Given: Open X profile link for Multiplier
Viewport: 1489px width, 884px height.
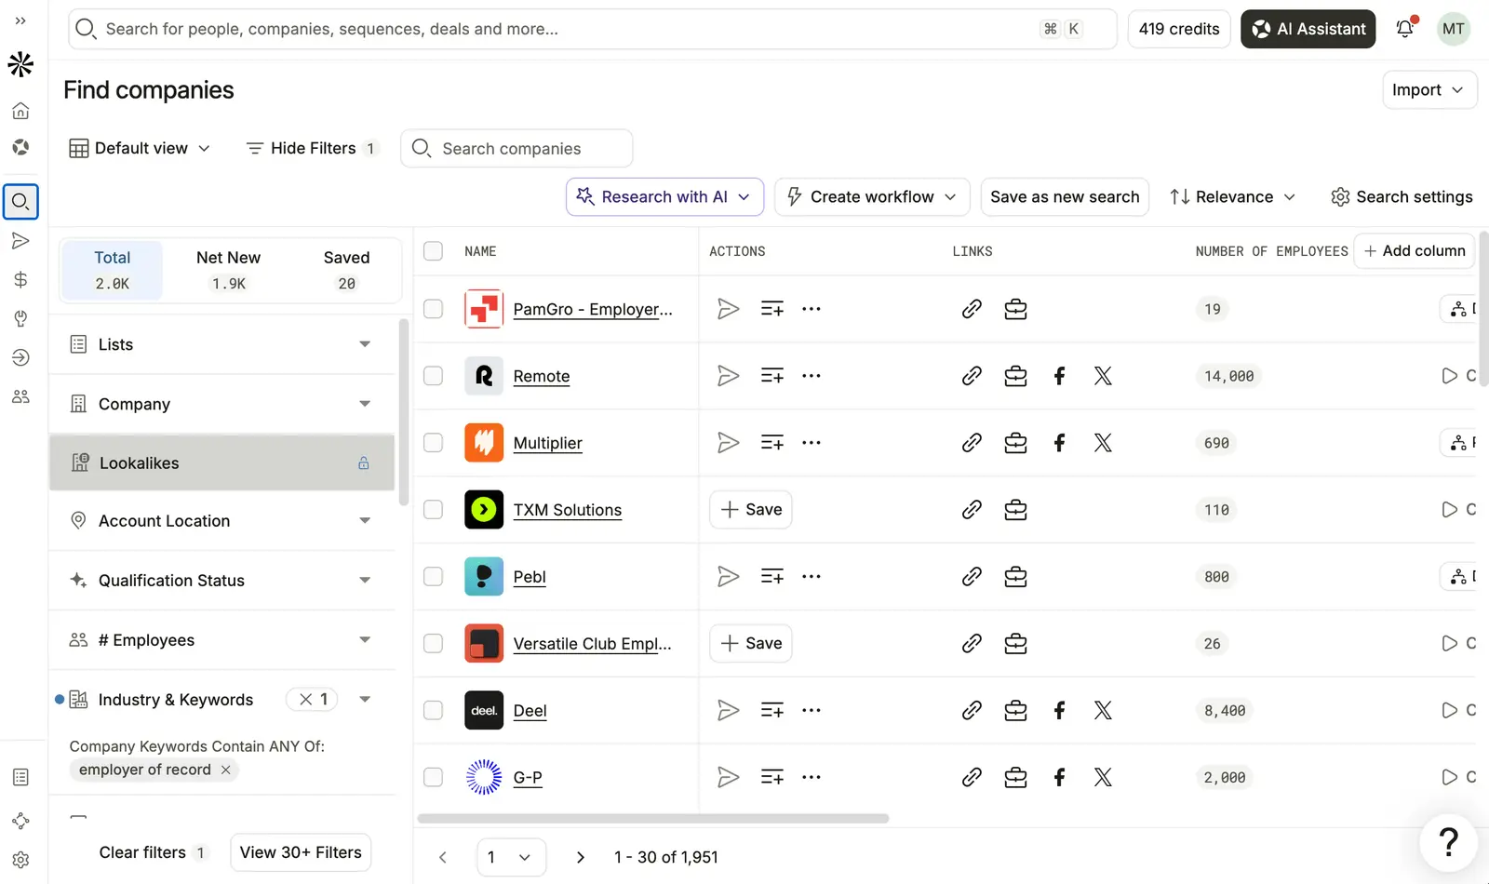Looking at the screenshot, I should point(1103,443).
